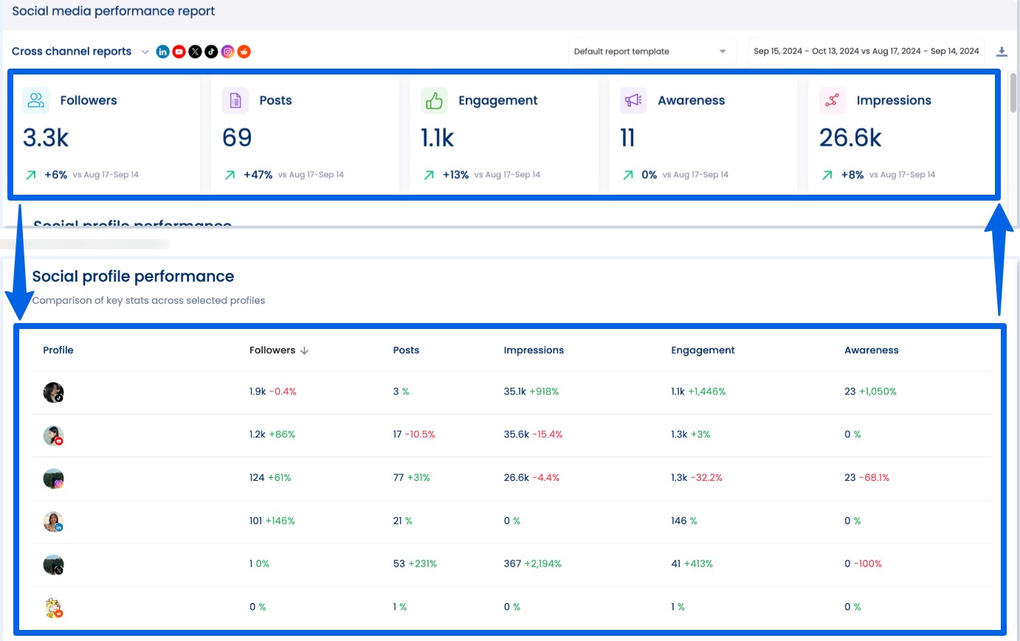This screenshot has width=1020, height=641.
Task: Click the download report icon
Action: coord(1002,50)
